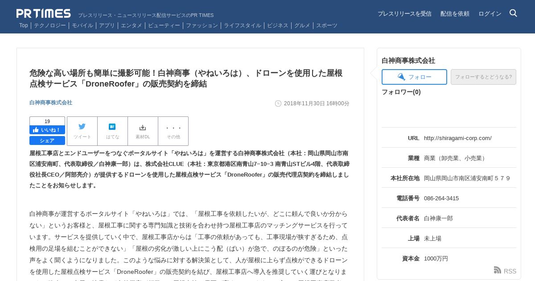The image size is (535, 281).
Task: Click the date 2018年11月30日 16時00分
Action: tap(317, 103)
